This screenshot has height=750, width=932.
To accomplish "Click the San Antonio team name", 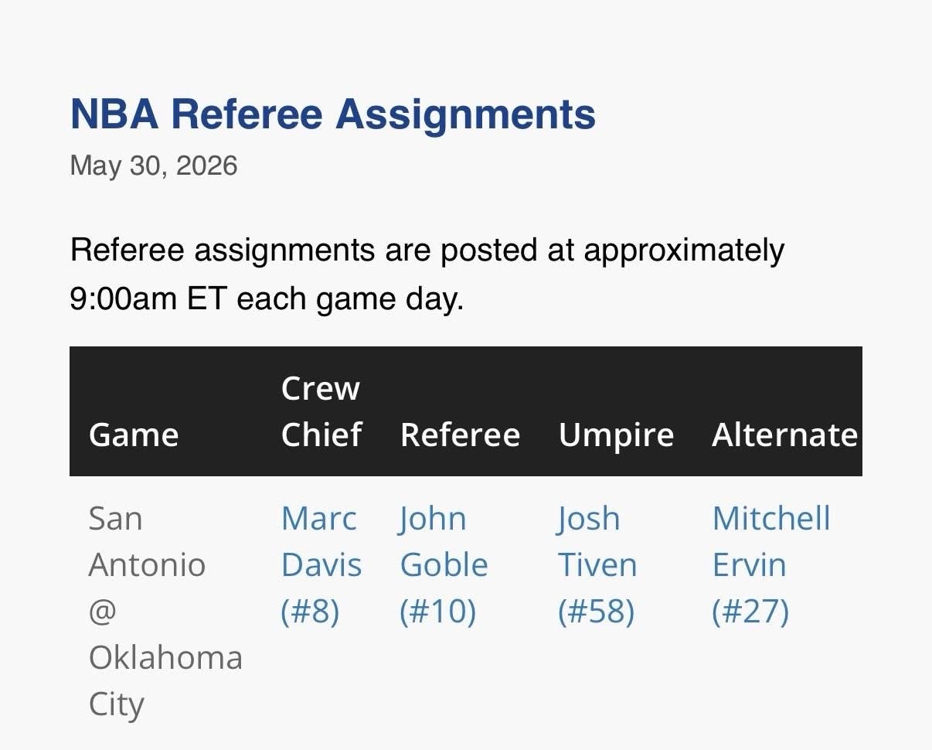I will pyautogui.click(x=147, y=541).
